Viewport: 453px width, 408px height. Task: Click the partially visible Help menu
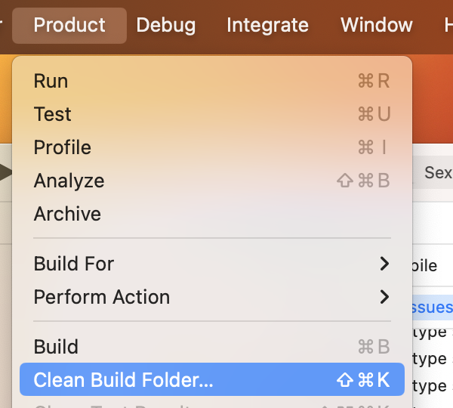pos(448,25)
